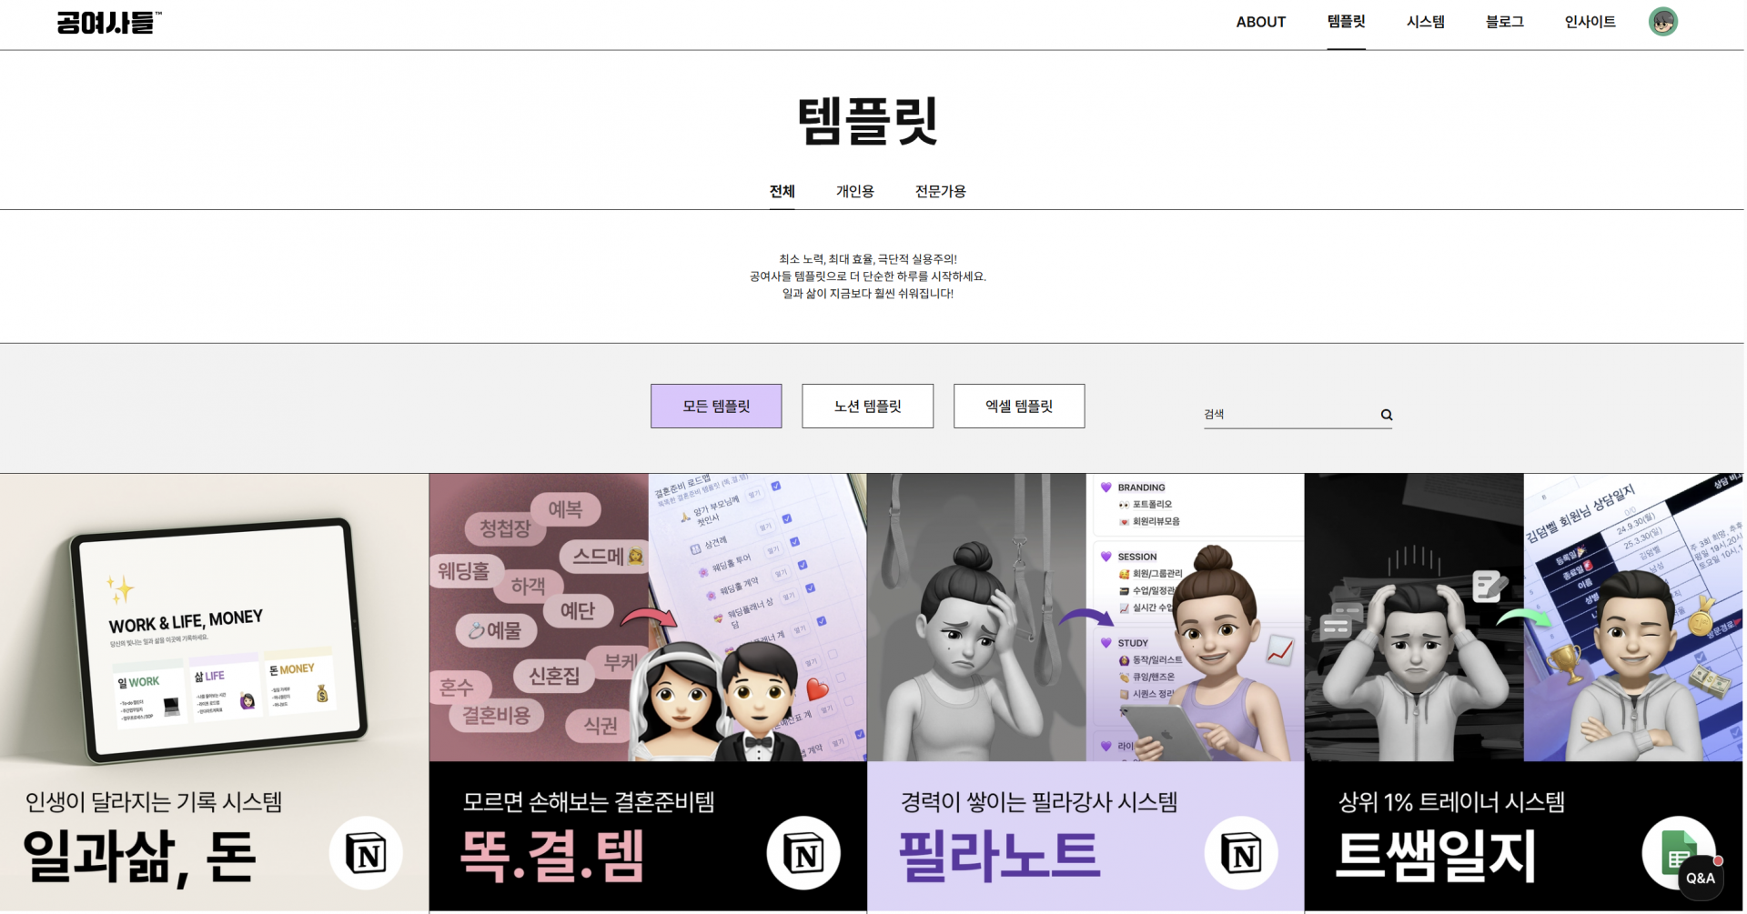Navigate to 인사이트 in the header
Screen dimensions: 1747x914
(x=1590, y=22)
